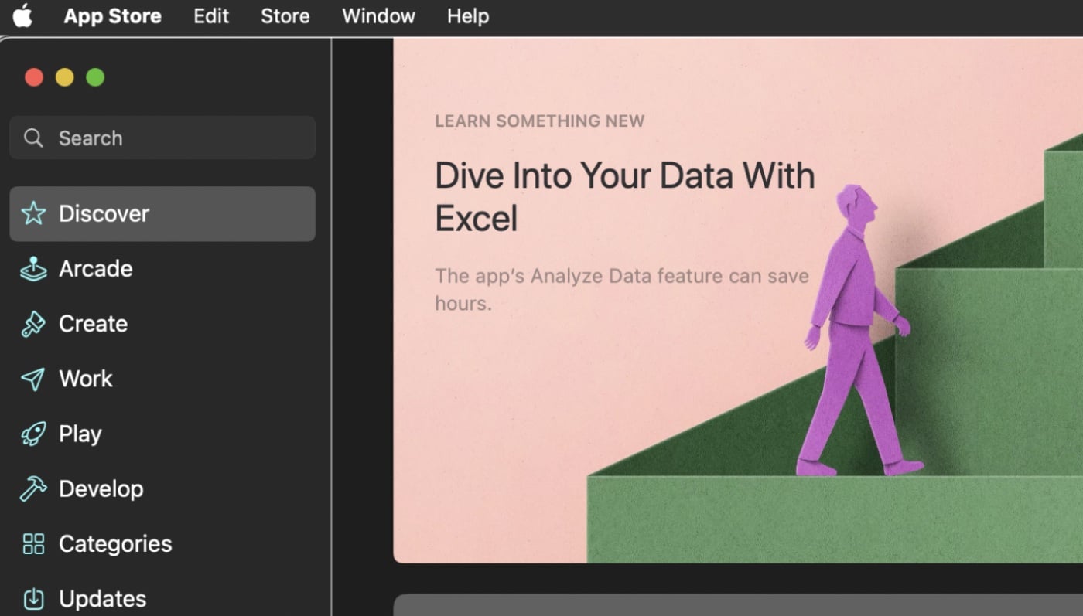This screenshot has height=616, width=1083.
Task: Choose the Work paper plane icon
Action: point(33,379)
